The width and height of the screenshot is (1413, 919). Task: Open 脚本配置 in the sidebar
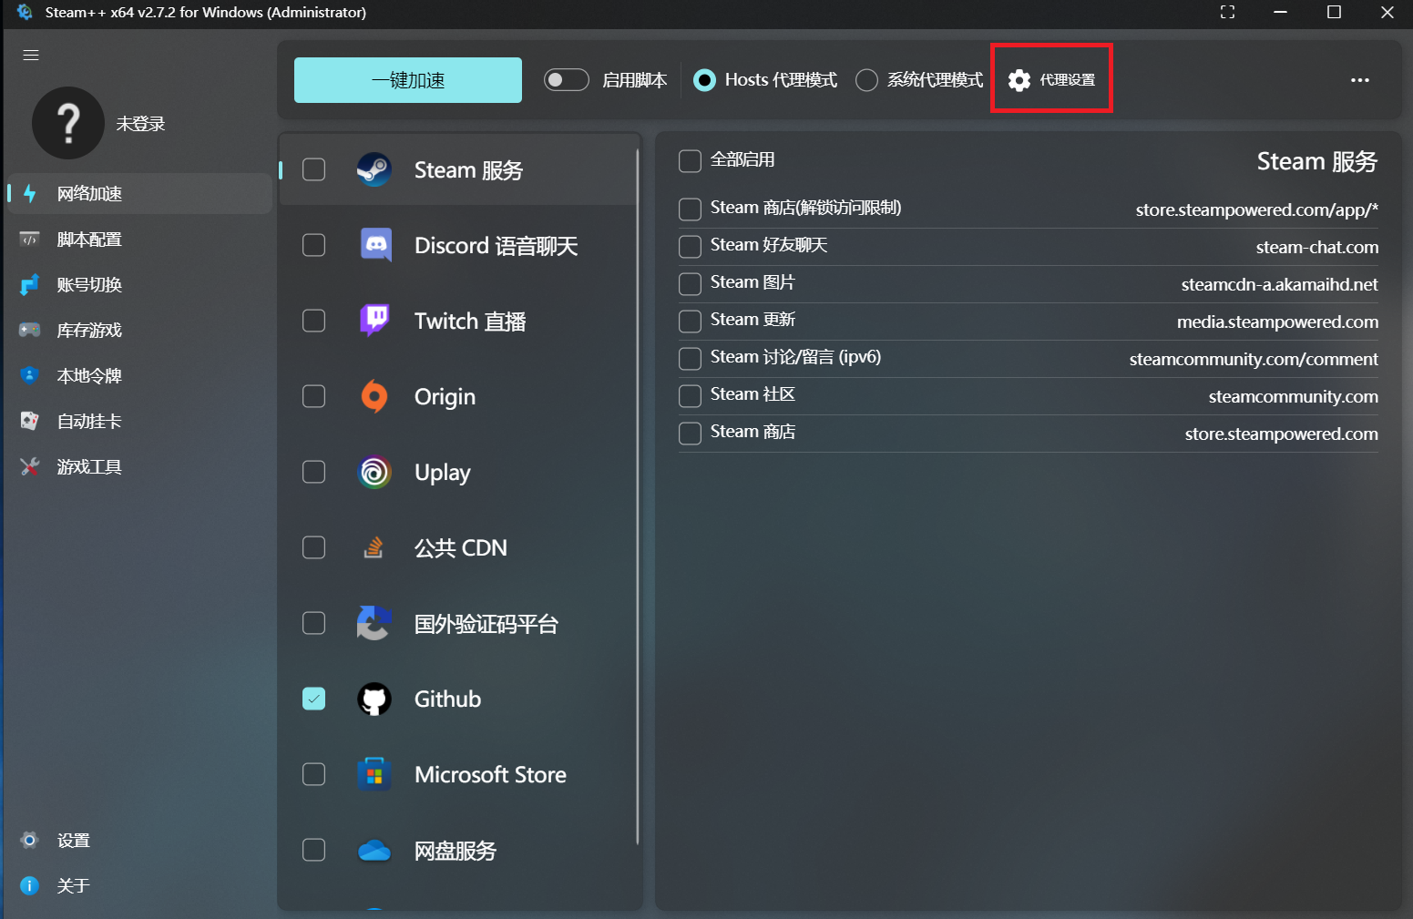(x=89, y=240)
